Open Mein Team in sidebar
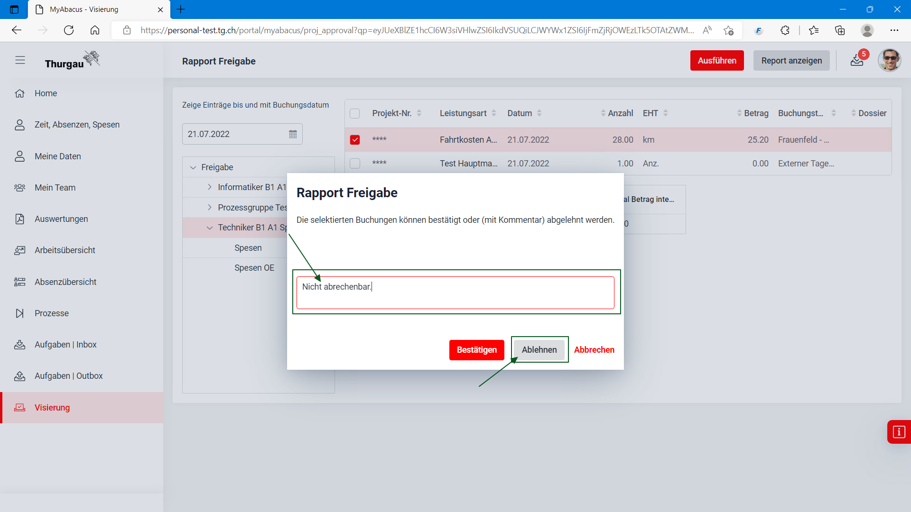The height and width of the screenshot is (512, 911). tap(55, 188)
